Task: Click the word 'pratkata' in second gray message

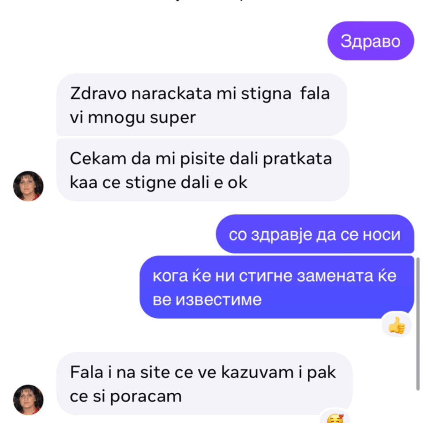Action: coord(297,159)
